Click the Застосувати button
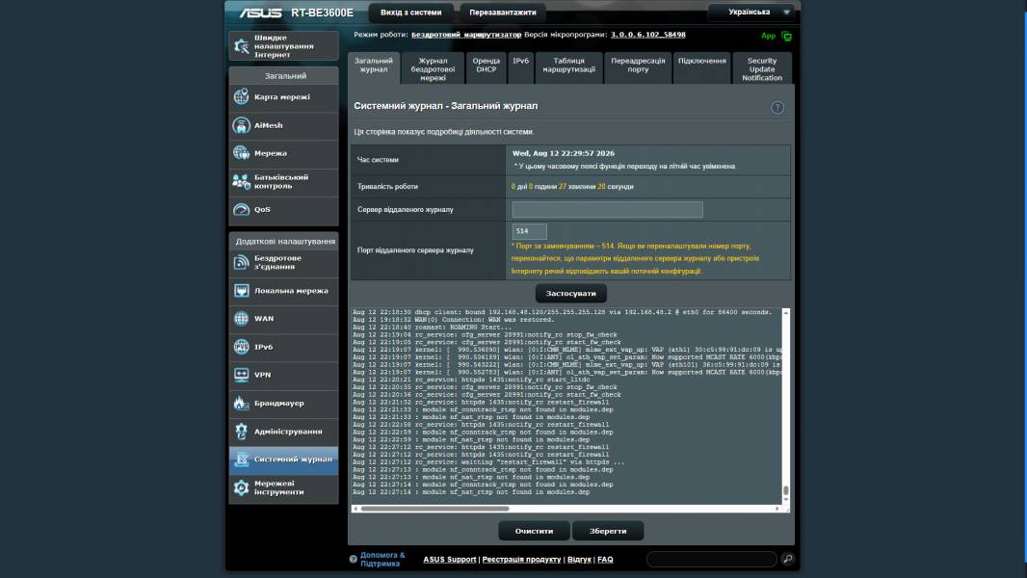The image size is (1027, 578). (570, 293)
